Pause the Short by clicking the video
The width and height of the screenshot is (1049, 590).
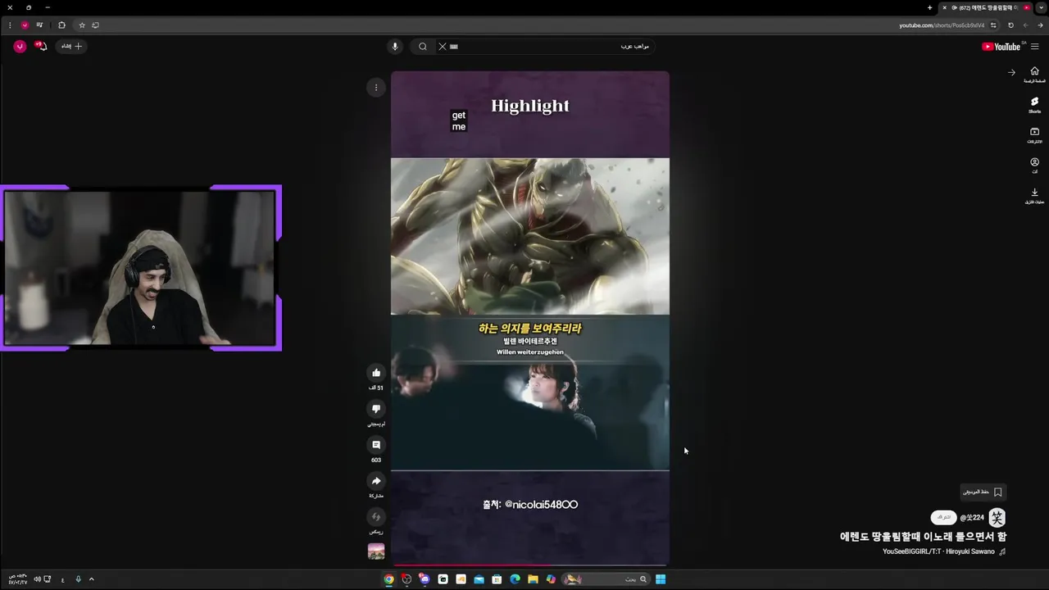coord(529,318)
